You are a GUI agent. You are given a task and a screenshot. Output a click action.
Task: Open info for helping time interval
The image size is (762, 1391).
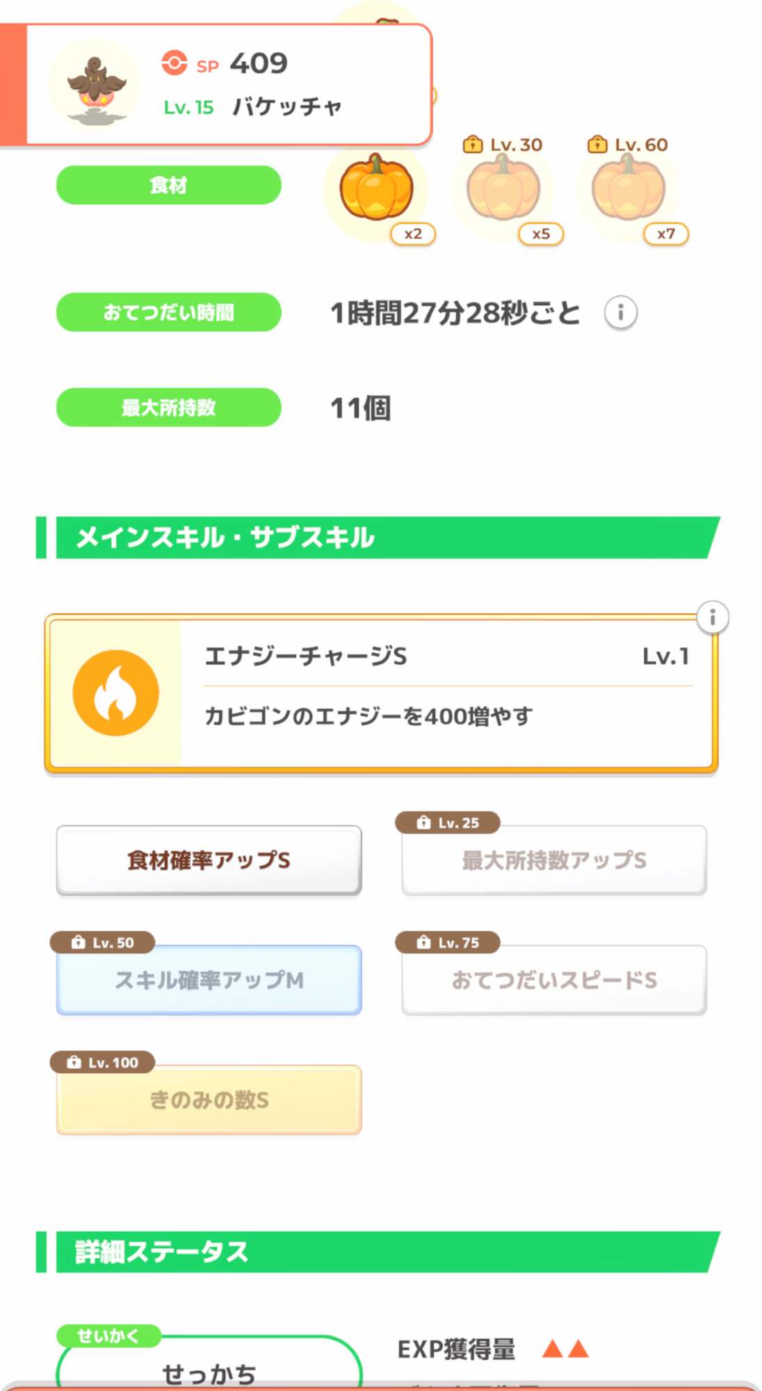620,313
